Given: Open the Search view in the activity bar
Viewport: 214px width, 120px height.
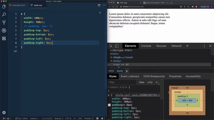Looking at the screenshot, I should pos(4,14).
